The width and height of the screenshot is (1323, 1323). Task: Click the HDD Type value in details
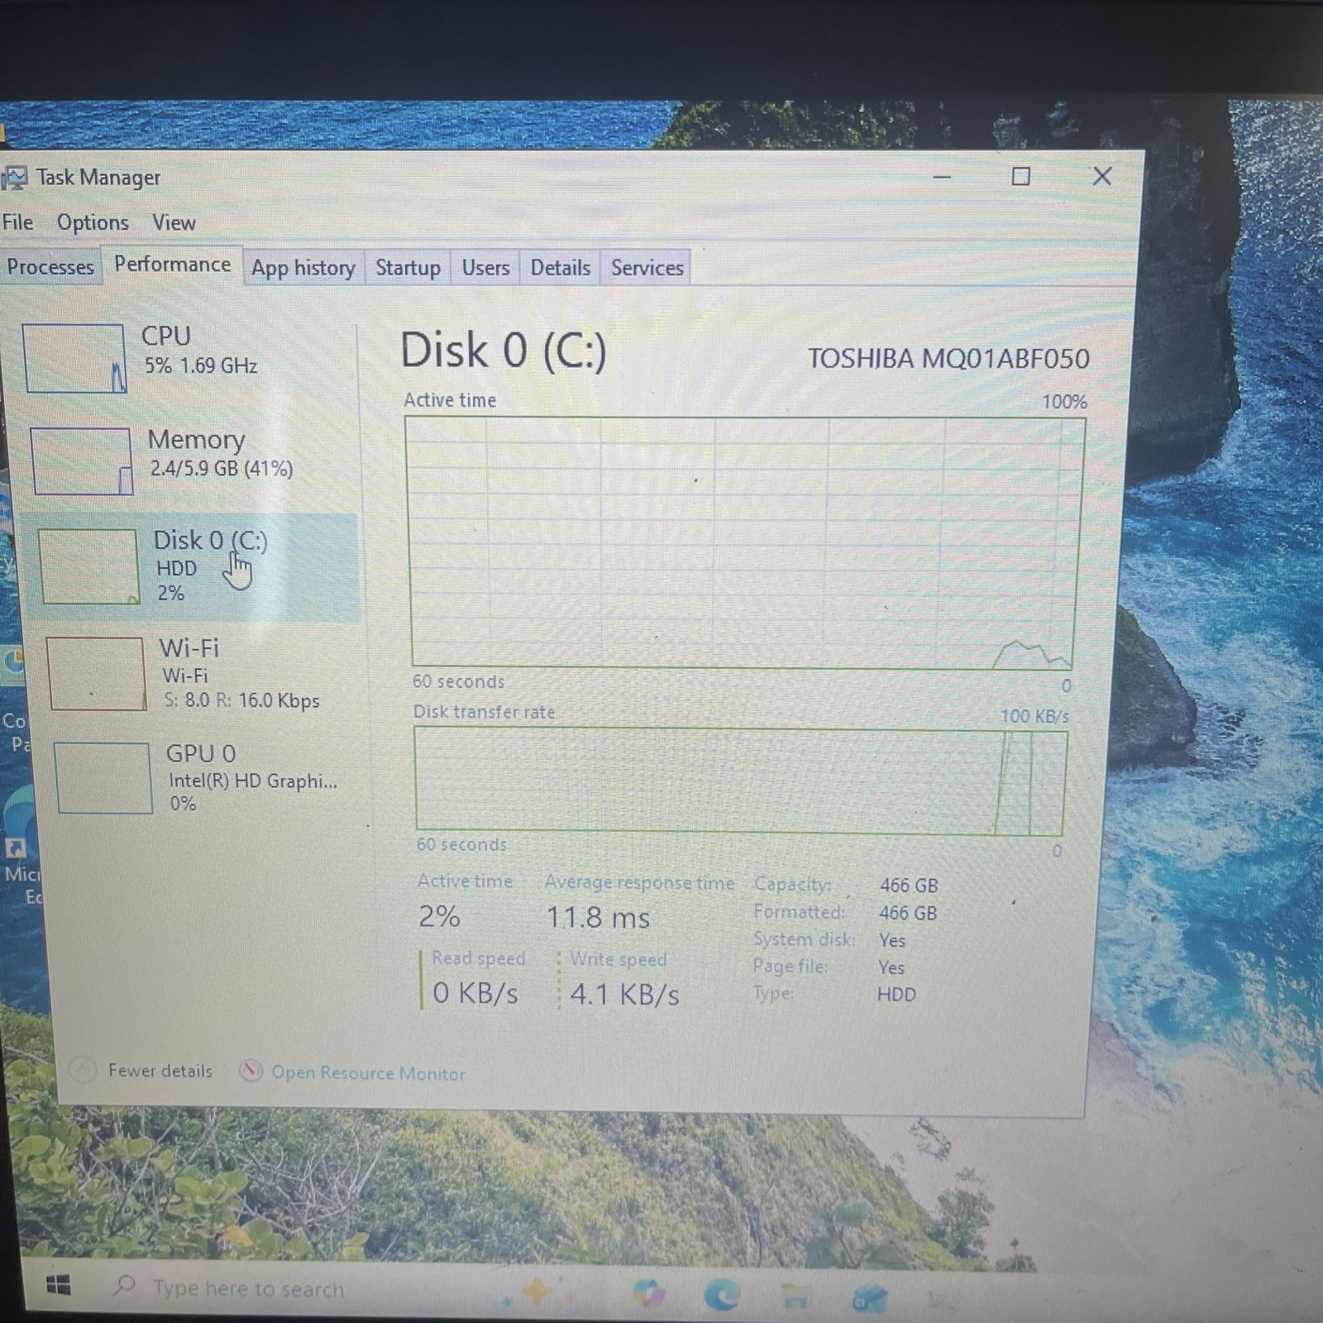[896, 995]
